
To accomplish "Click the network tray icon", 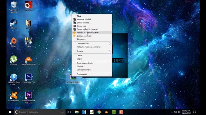I will point(175,112).
